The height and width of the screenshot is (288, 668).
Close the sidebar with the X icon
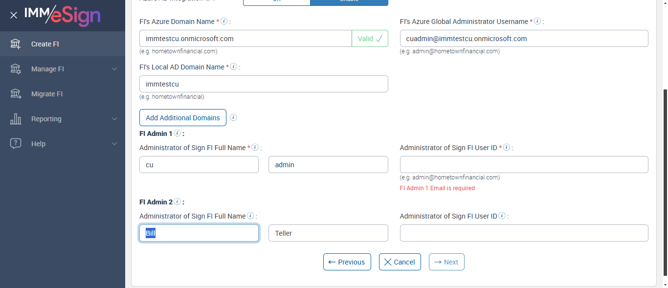[14, 15]
